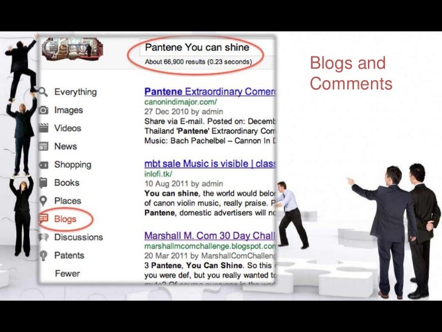Click the 20 Mar 2011 by MarshallComChallenge line
This screenshot has width=442, height=332.
209,256
